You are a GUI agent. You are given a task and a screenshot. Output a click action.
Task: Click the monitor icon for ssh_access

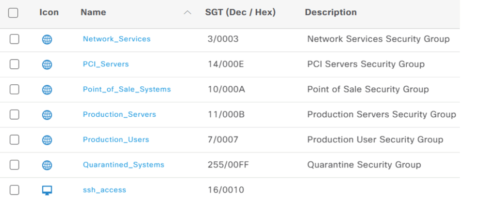coord(47,190)
